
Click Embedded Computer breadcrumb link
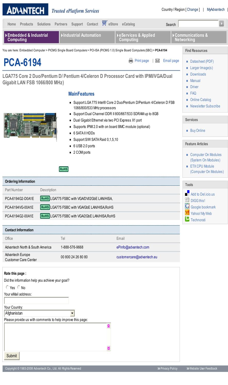[32, 50]
